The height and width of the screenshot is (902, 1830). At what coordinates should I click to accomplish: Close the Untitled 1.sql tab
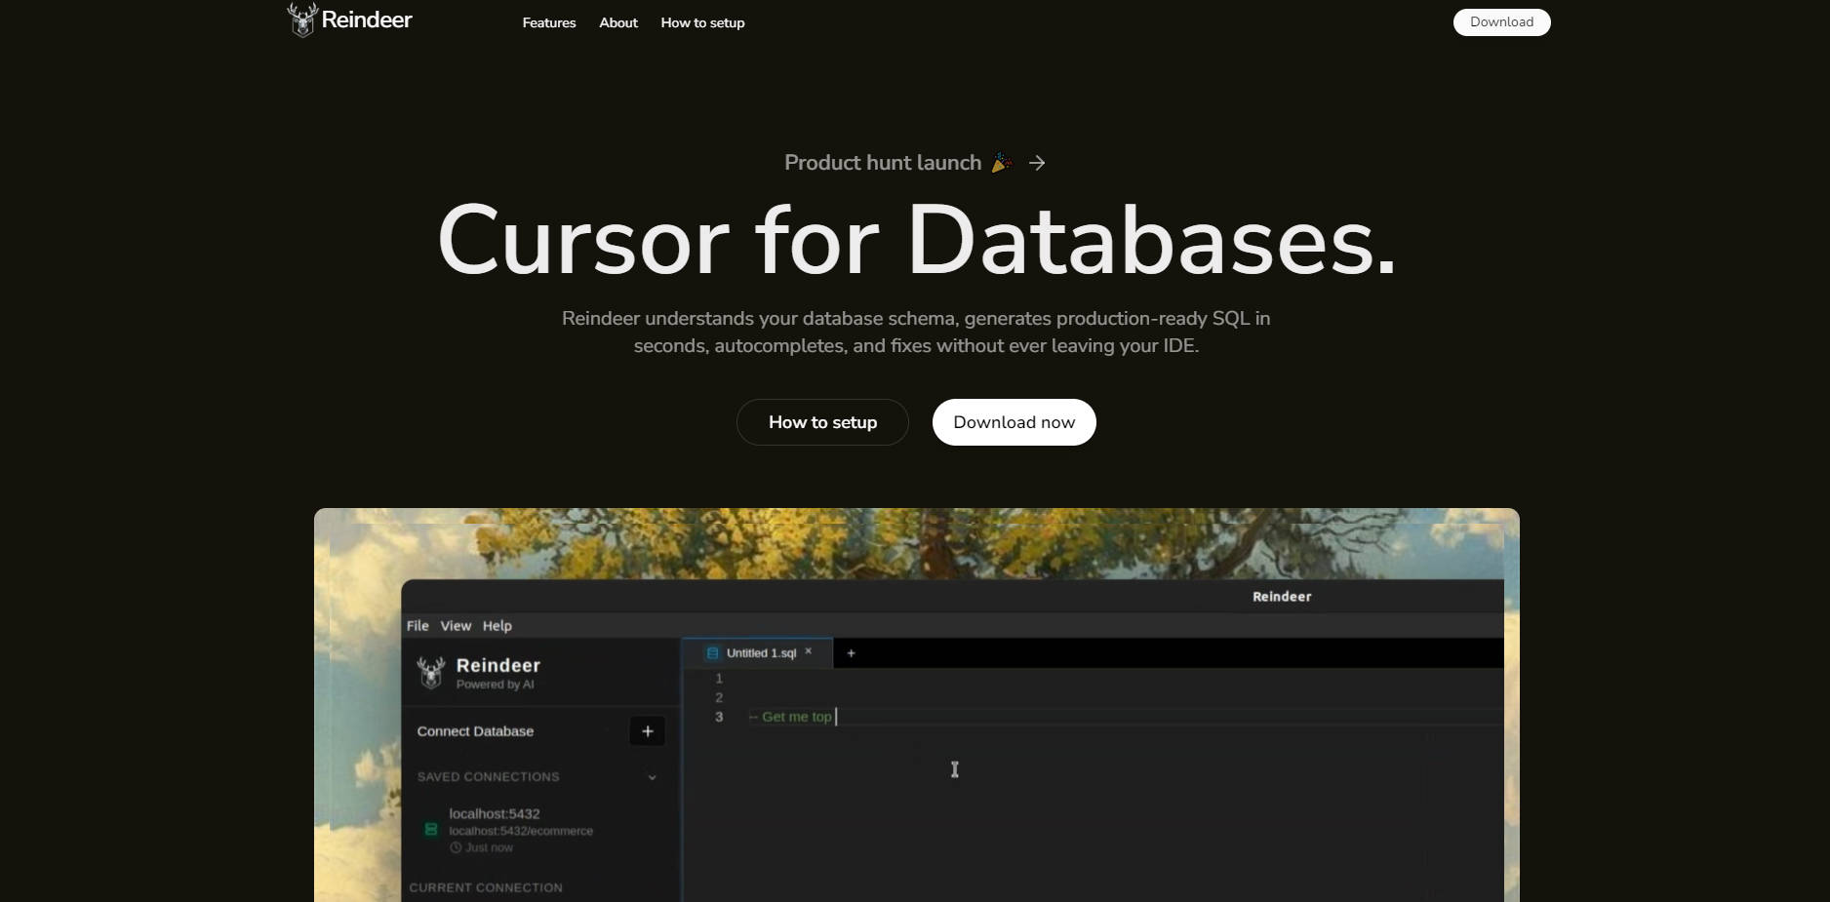click(x=808, y=651)
